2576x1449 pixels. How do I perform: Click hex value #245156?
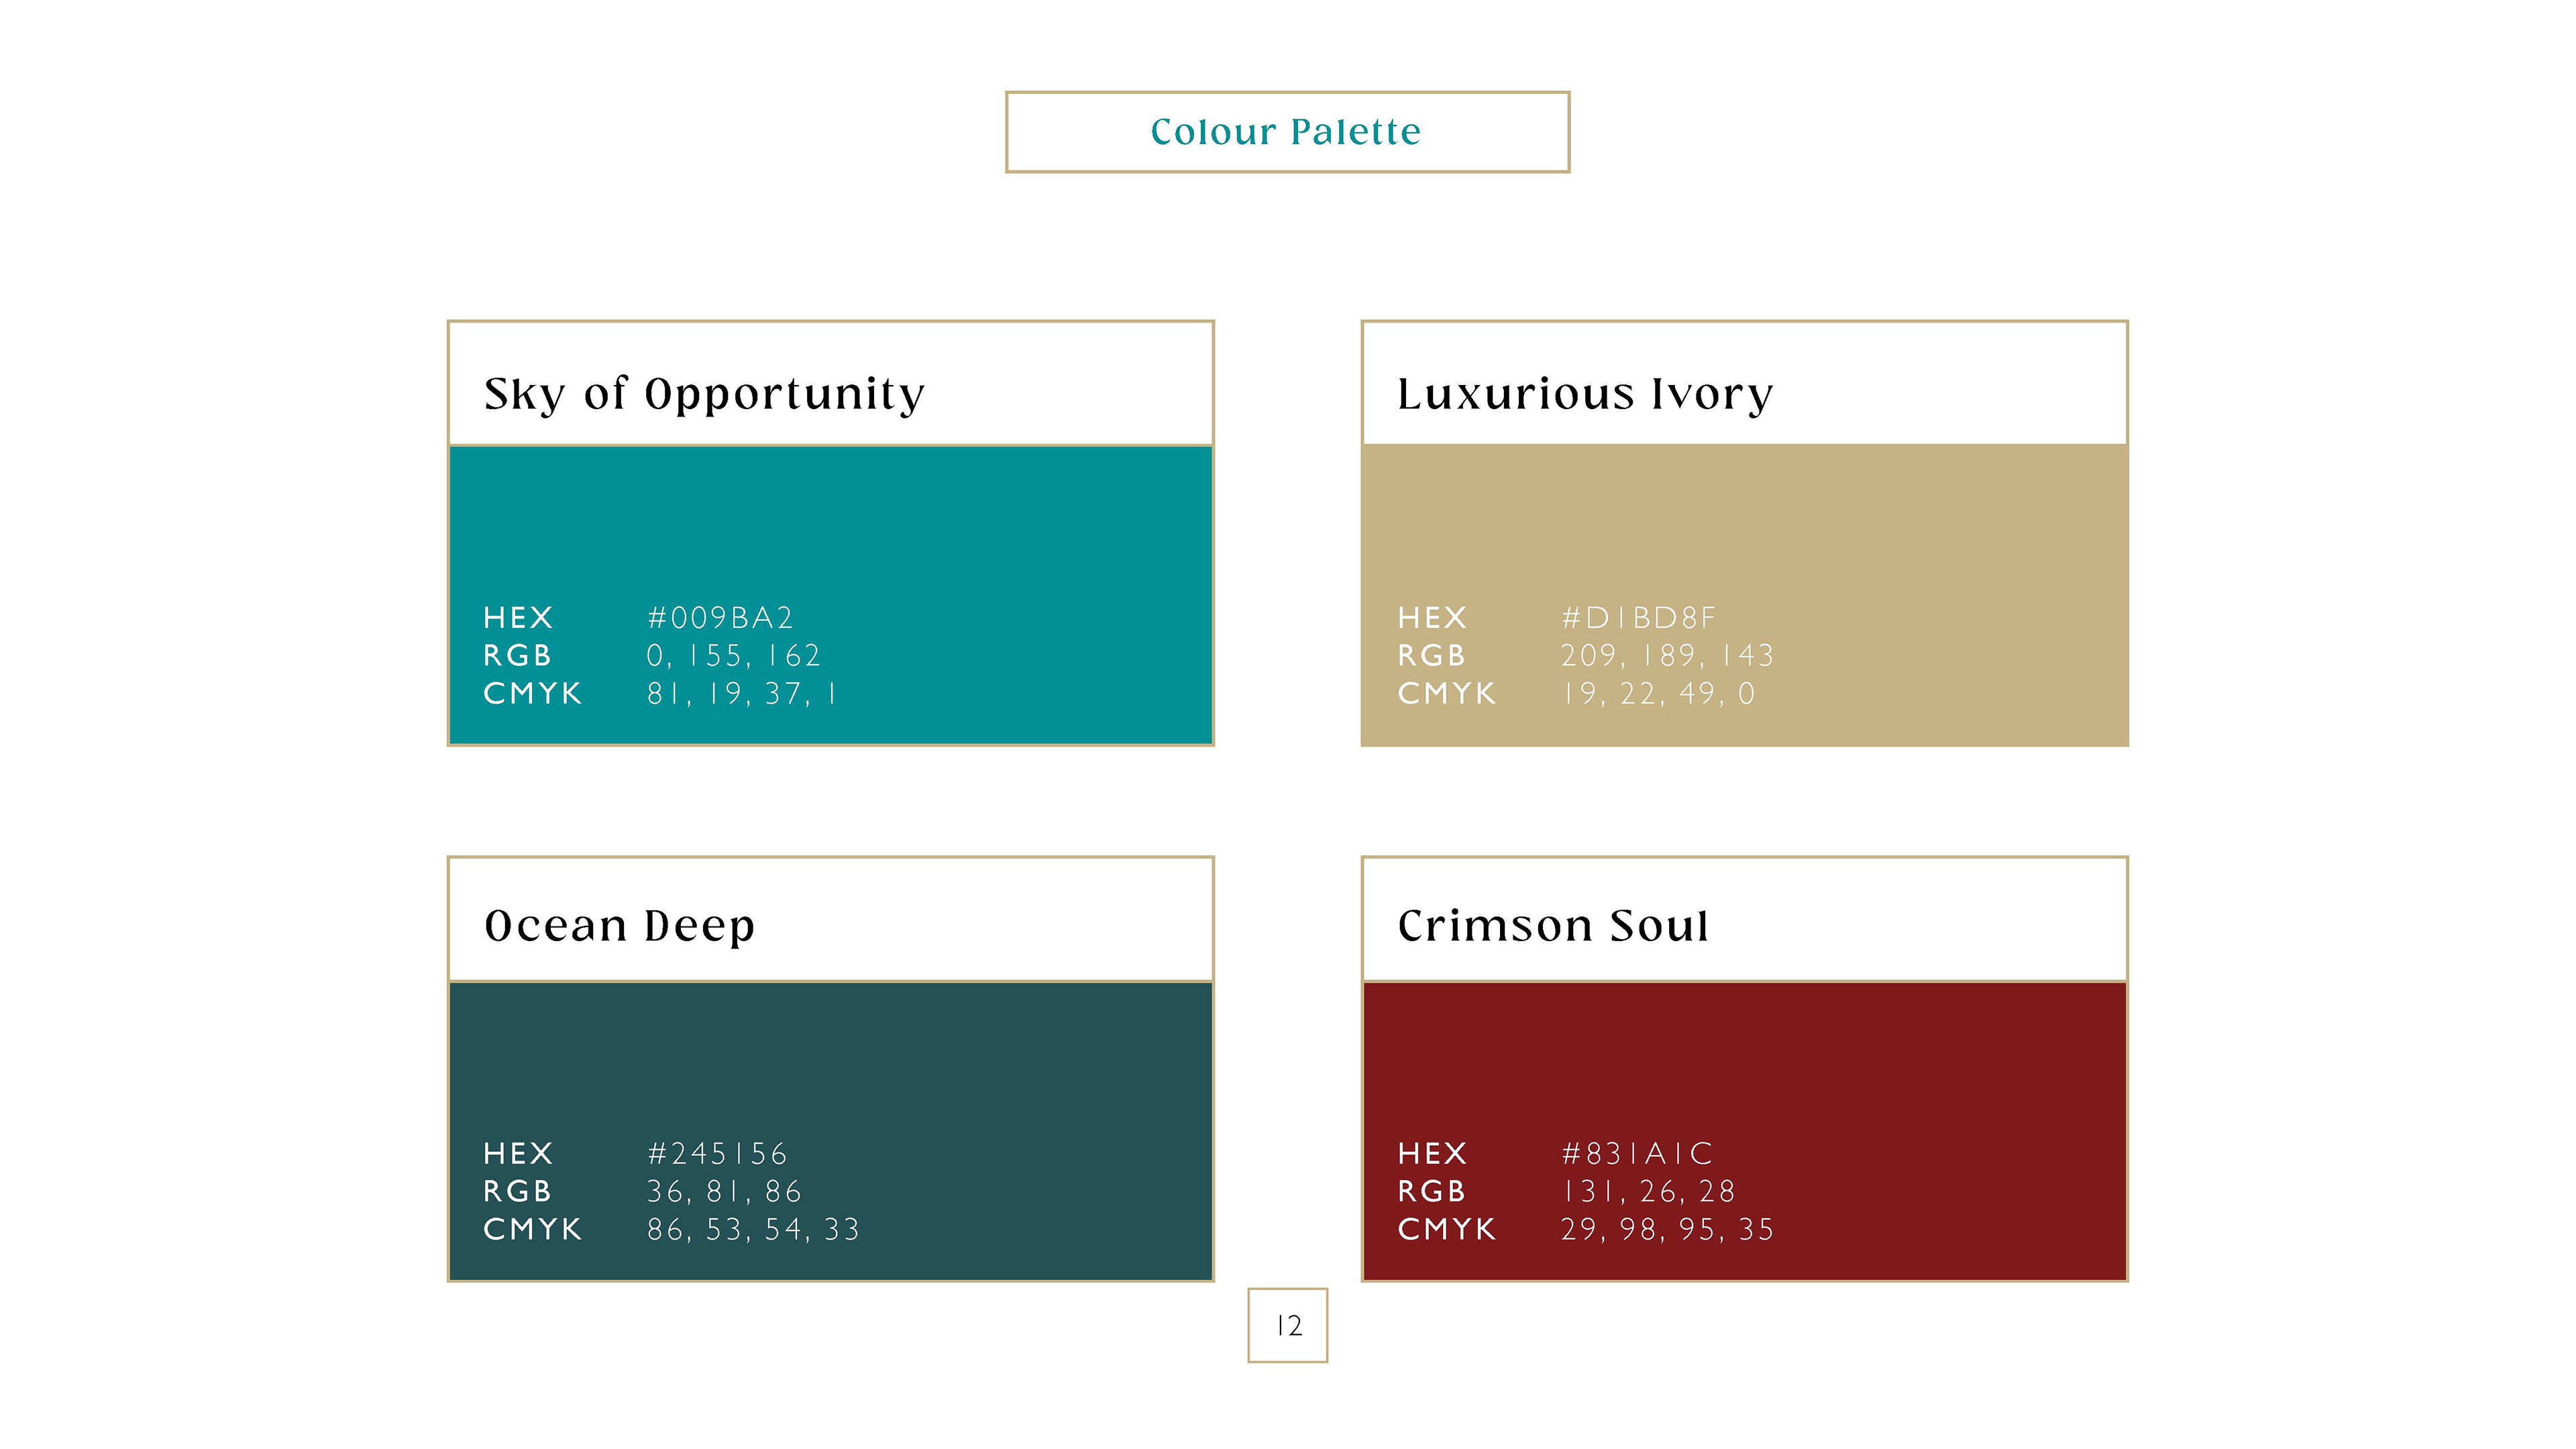717,1154
